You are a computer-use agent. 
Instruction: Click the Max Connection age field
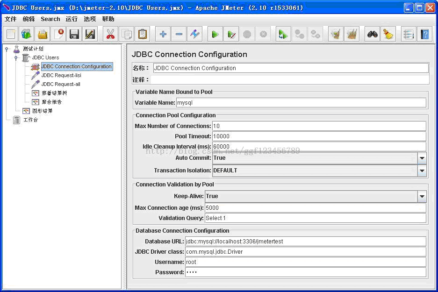tap(316, 208)
